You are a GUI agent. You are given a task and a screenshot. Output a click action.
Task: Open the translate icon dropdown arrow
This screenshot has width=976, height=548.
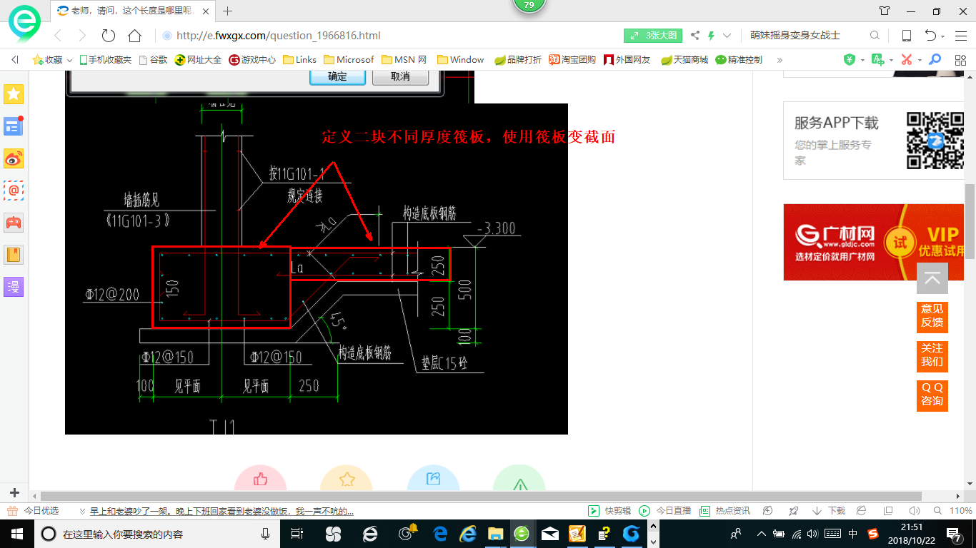click(891, 60)
